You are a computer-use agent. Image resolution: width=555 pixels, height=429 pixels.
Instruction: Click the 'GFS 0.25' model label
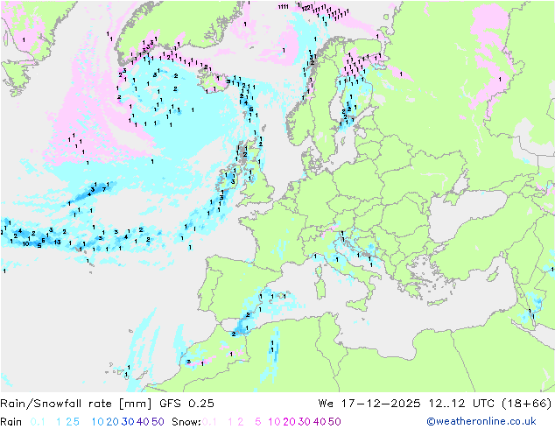pyautogui.click(x=186, y=404)
